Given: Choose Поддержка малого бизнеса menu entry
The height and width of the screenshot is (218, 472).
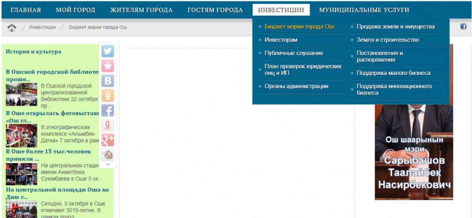Looking at the screenshot, I should click(393, 73).
